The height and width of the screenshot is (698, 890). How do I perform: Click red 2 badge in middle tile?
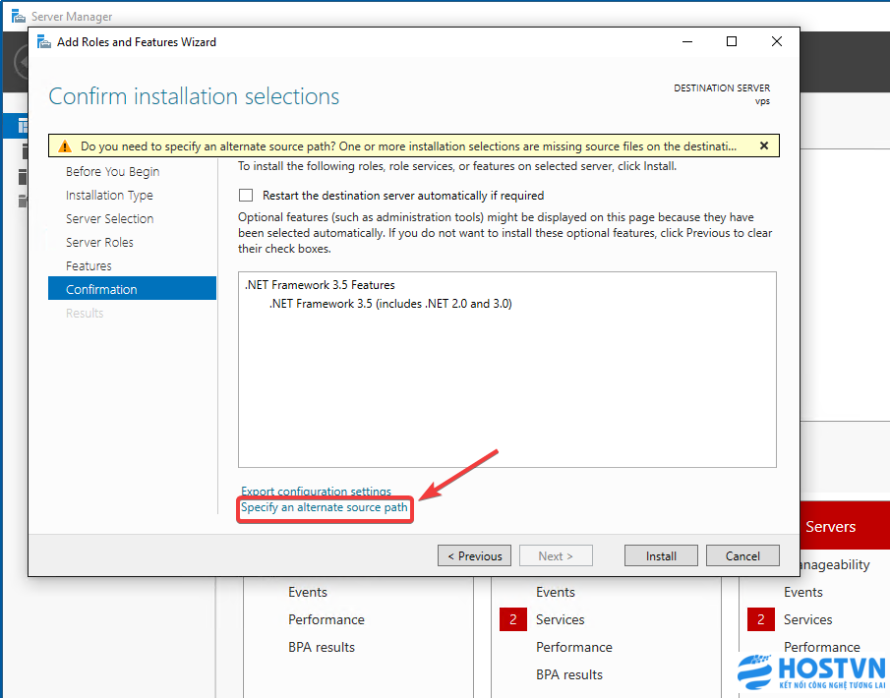pos(513,619)
